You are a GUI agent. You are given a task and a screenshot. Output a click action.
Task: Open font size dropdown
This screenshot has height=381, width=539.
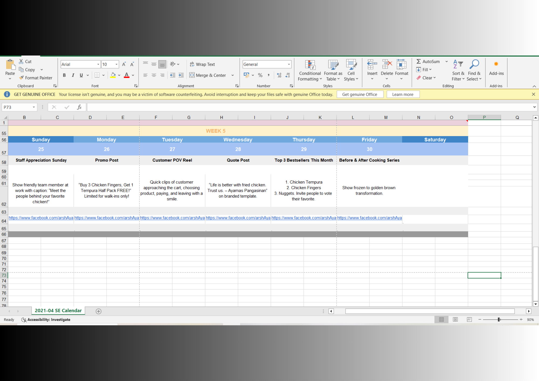click(116, 64)
